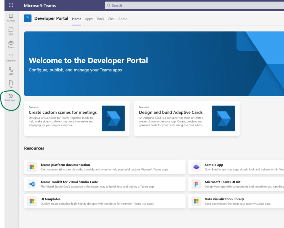Viewport: 284px width, 228px height.
Task: Switch to the Apps tab
Action: (x=89, y=19)
